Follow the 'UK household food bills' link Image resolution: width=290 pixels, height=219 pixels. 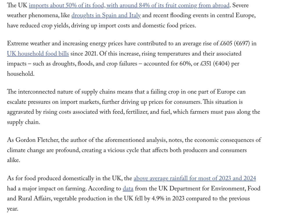point(38,54)
